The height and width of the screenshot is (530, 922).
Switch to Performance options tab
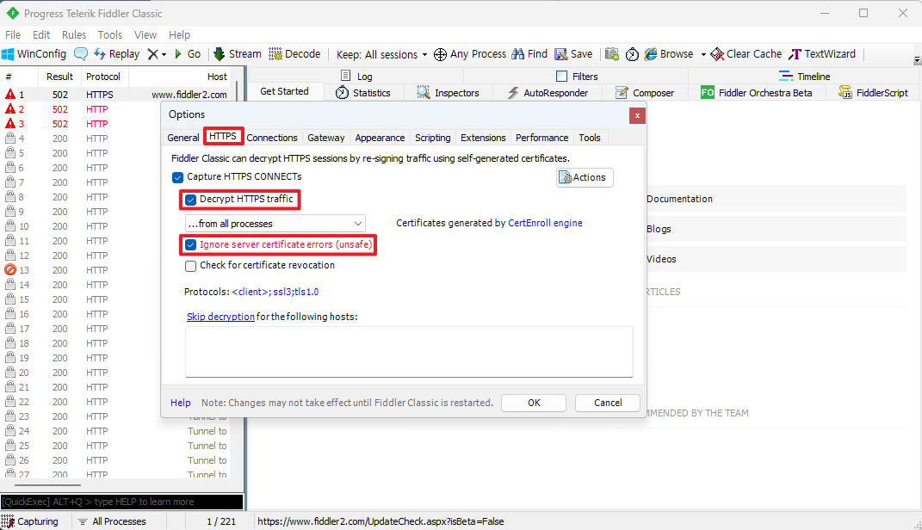541,138
